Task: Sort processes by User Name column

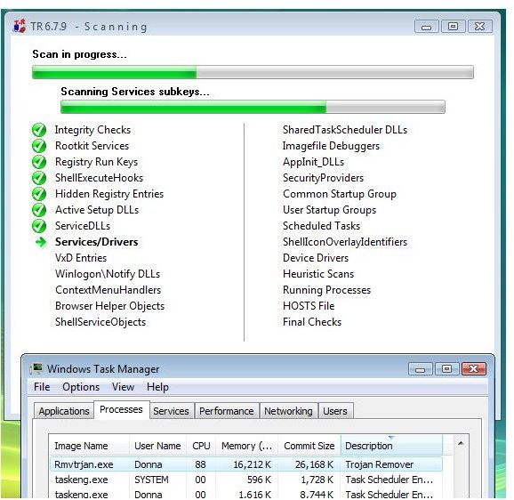Action: (157, 446)
